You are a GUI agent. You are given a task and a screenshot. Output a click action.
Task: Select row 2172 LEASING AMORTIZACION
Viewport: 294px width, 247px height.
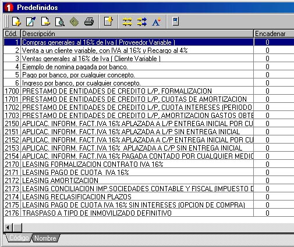(148, 181)
